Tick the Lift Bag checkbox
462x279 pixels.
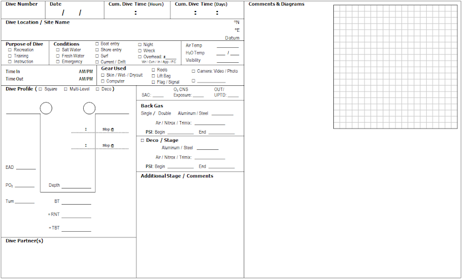click(153, 76)
